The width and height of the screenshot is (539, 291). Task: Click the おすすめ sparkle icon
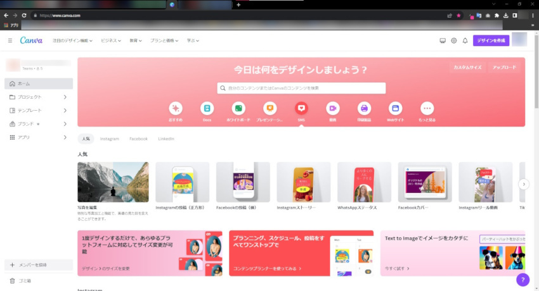pos(175,108)
